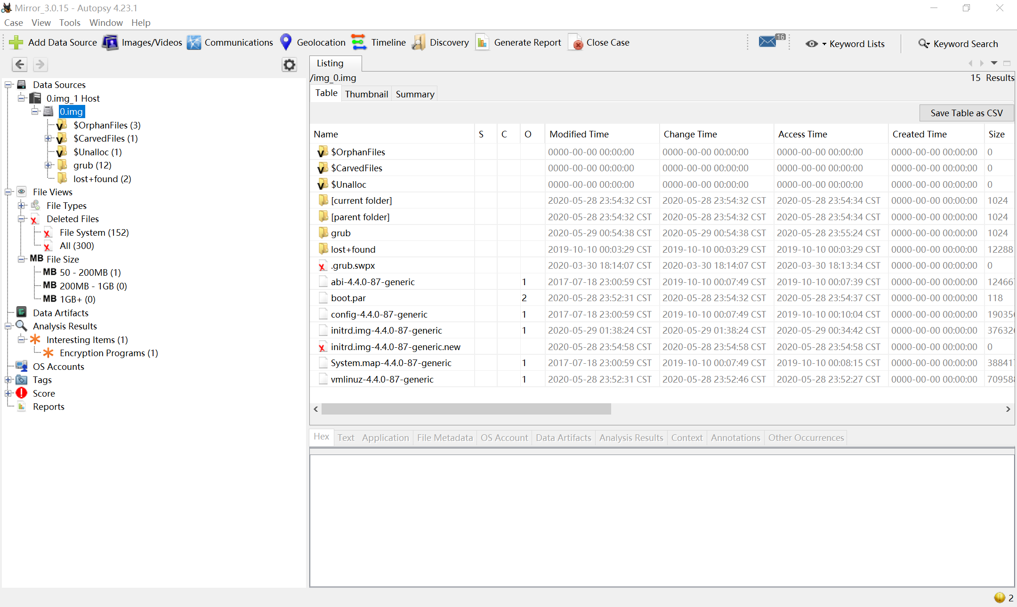Open the Discovery tool
Screen dimensions: 1017x607
click(441, 42)
